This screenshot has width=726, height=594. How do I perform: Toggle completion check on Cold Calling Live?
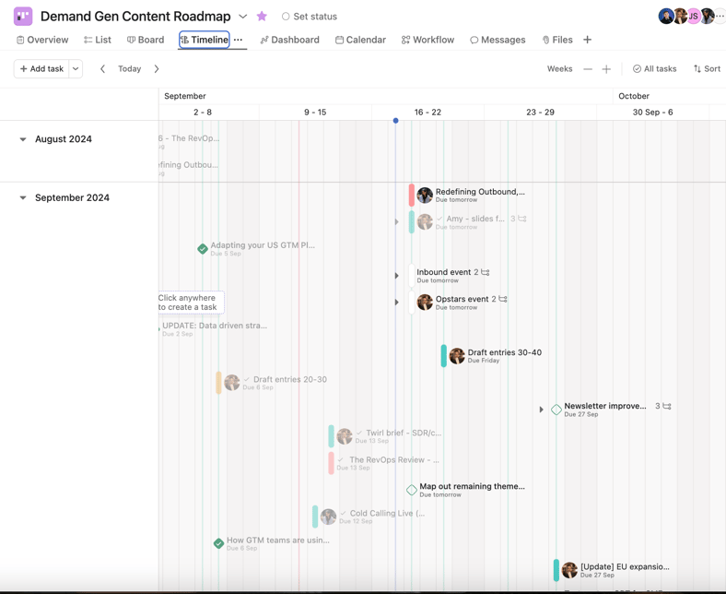point(343,514)
